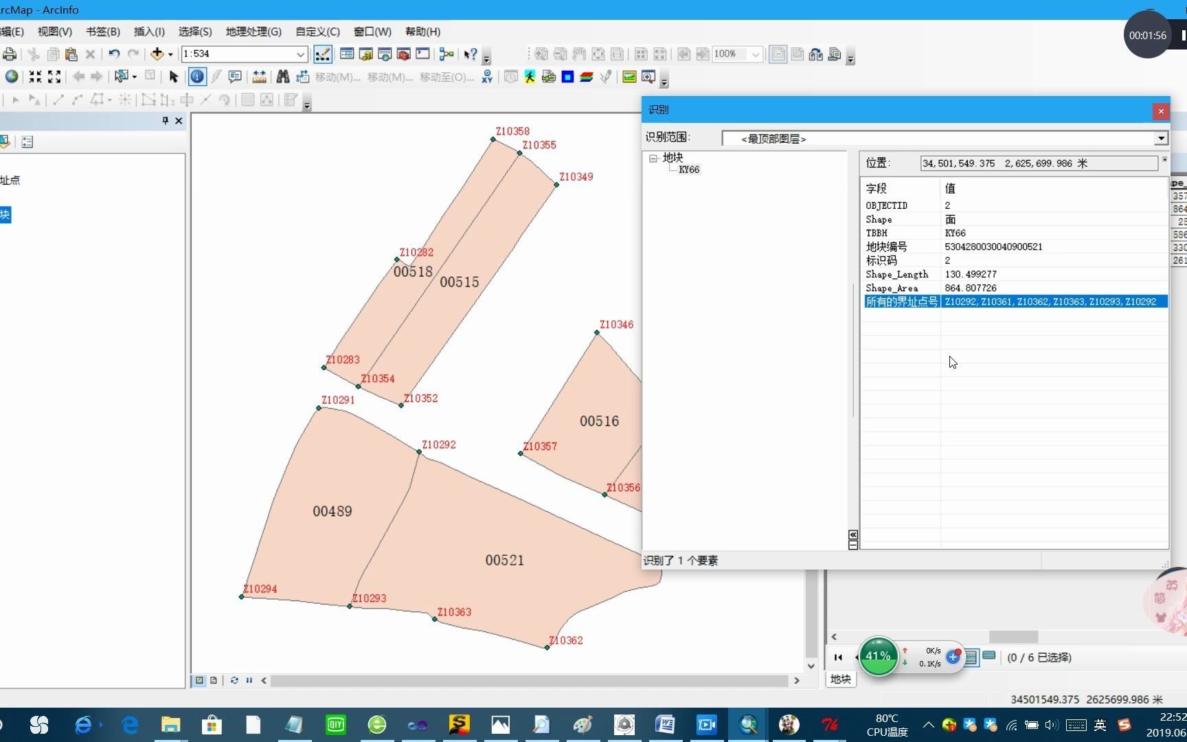Select the KY66 feature in the Identify tree
Image resolution: width=1187 pixels, height=742 pixels.
point(689,170)
